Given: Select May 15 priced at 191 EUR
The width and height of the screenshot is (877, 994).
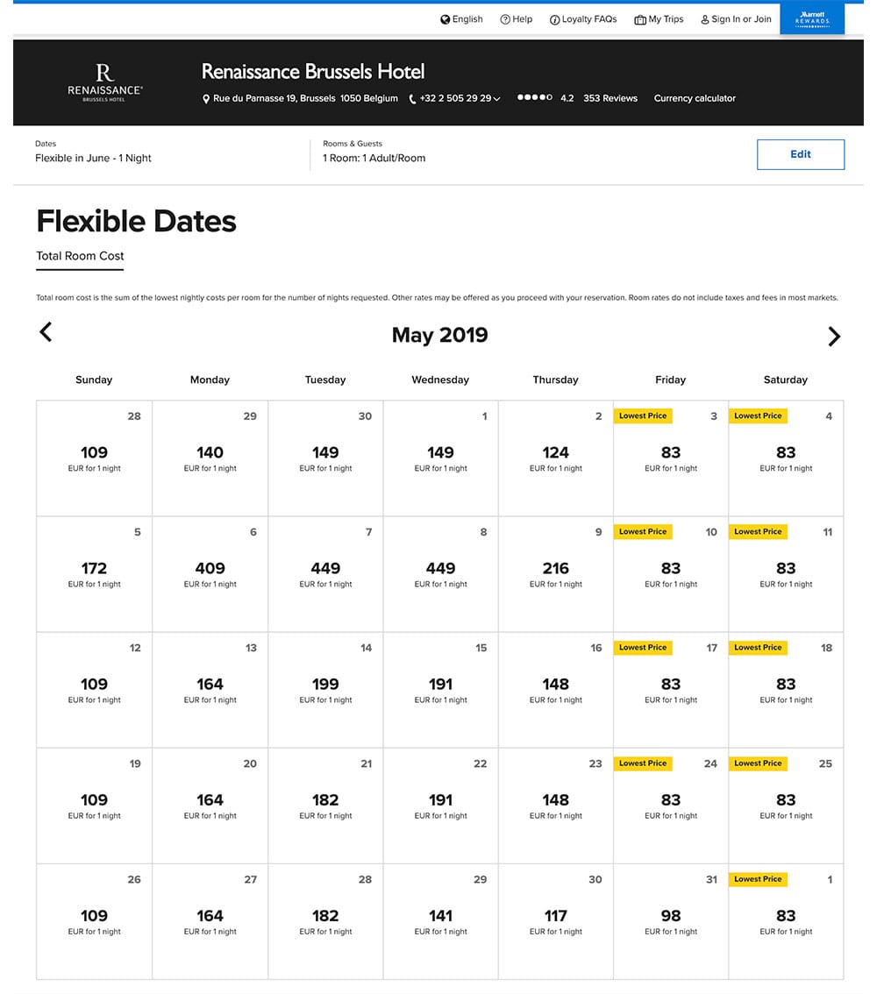Looking at the screenshot, I should (441, 690).
